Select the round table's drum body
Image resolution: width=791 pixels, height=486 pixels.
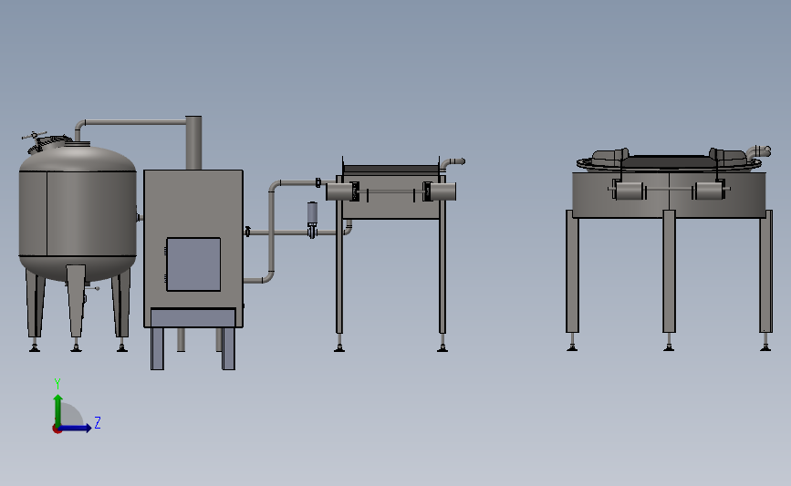(x=669, y=194)
